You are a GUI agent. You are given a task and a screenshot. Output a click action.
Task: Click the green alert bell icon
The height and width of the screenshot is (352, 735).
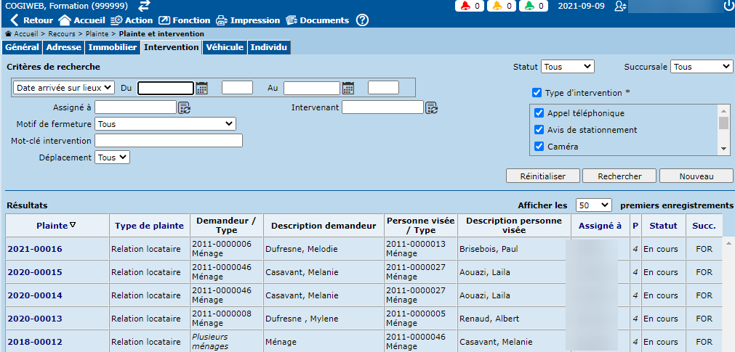(x=529, y=6)
